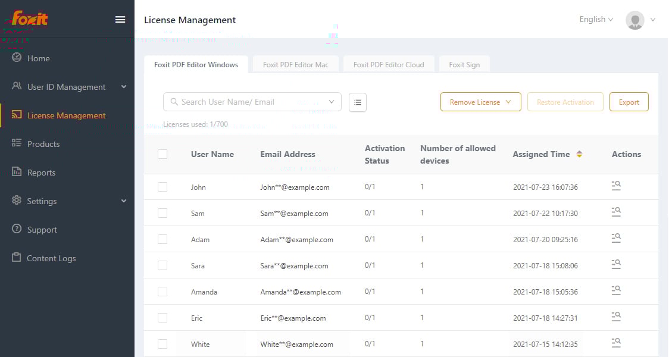Expand the User ID Management submenu
Viewport: 669px width, 357px height.
pyautogui.click(x=123, y=87)
